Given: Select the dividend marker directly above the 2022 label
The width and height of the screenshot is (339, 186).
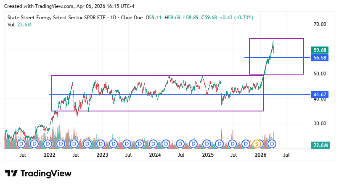Looking at the screenshot, I should (48, 144).
